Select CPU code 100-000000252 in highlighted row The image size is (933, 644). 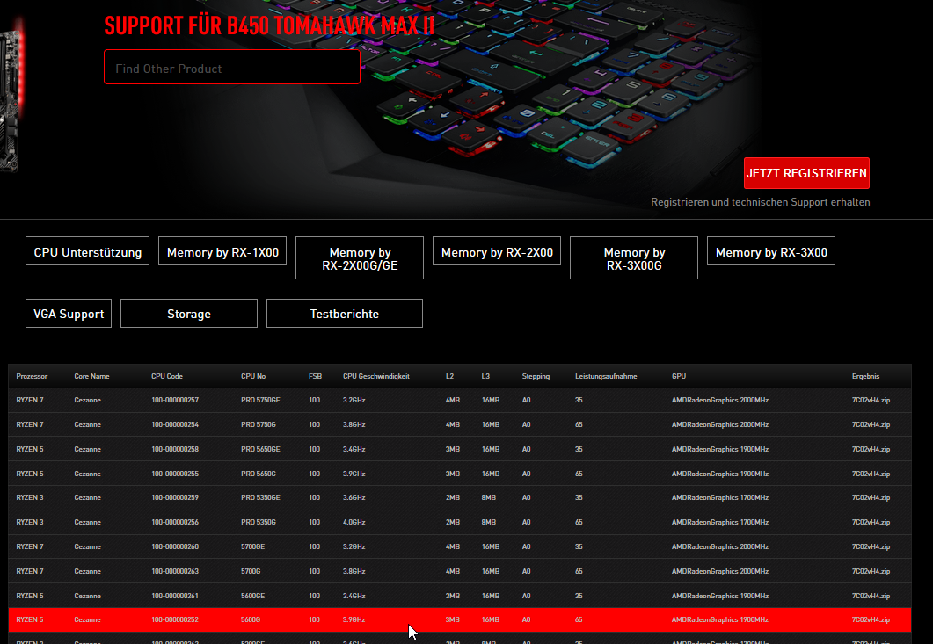point(175,619)
